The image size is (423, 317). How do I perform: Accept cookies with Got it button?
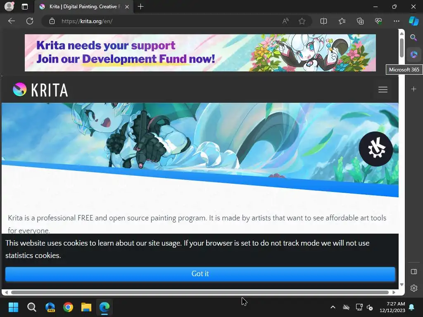(200, 274)
